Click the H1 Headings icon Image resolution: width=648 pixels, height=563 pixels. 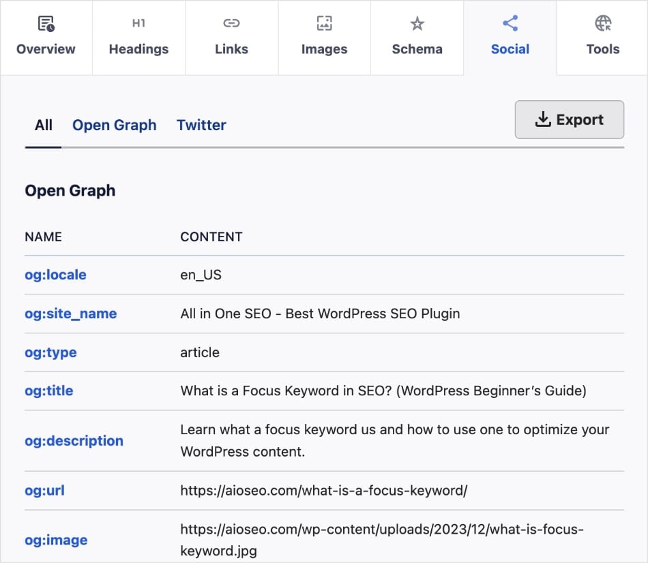coord(138,24)
